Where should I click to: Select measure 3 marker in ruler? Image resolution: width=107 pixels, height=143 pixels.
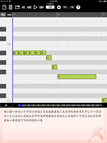pyautogui.click(x=104, y=14)
